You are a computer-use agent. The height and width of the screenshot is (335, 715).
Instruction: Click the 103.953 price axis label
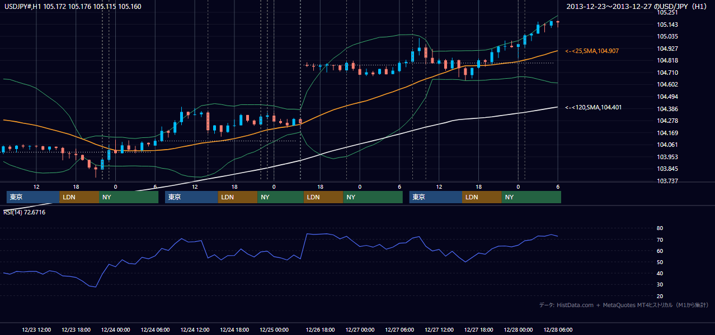tap(667, 157)
